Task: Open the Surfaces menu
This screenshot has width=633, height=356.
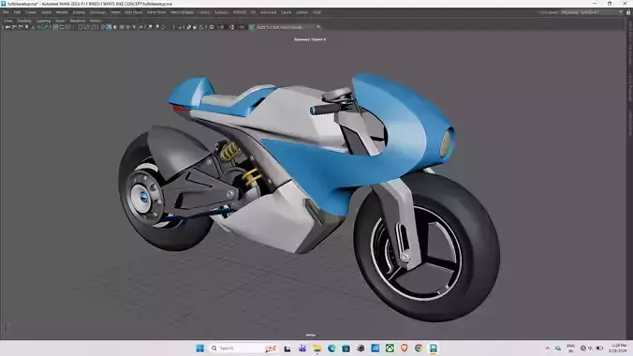Action: 221,12
